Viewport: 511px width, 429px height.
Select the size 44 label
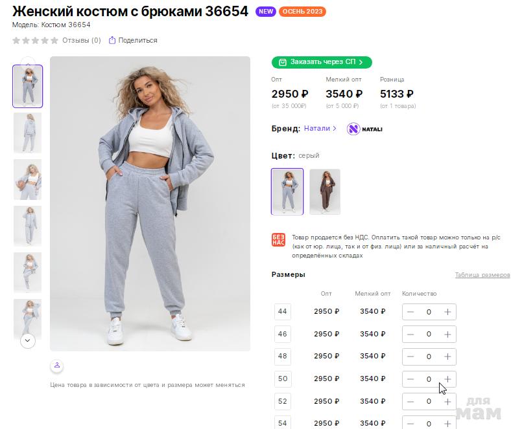(x=282, y=312)
